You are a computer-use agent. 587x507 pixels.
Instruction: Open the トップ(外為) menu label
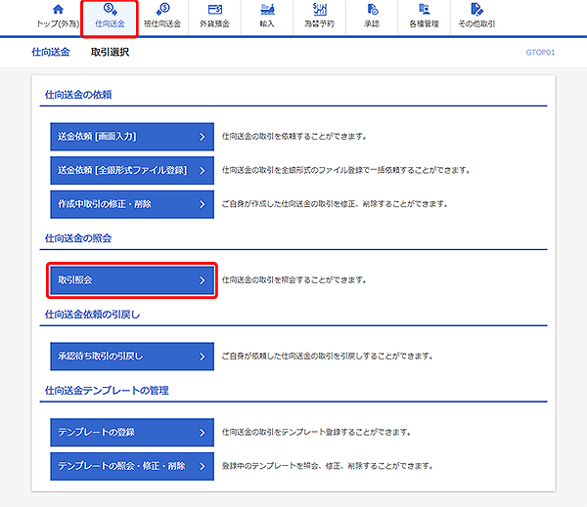click(x=58, y=23)
